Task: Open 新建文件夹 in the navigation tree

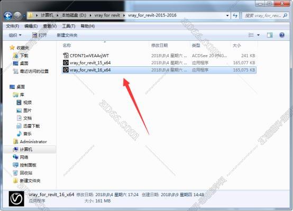Action: [x=30, y=181]
